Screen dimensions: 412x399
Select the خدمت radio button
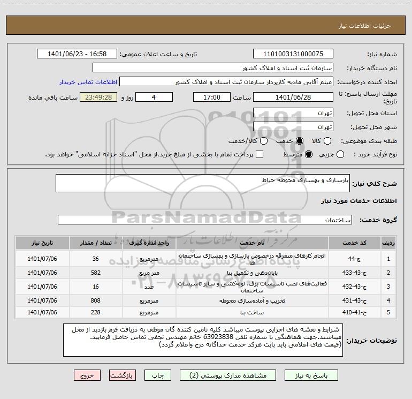click(x=300, y=141)
